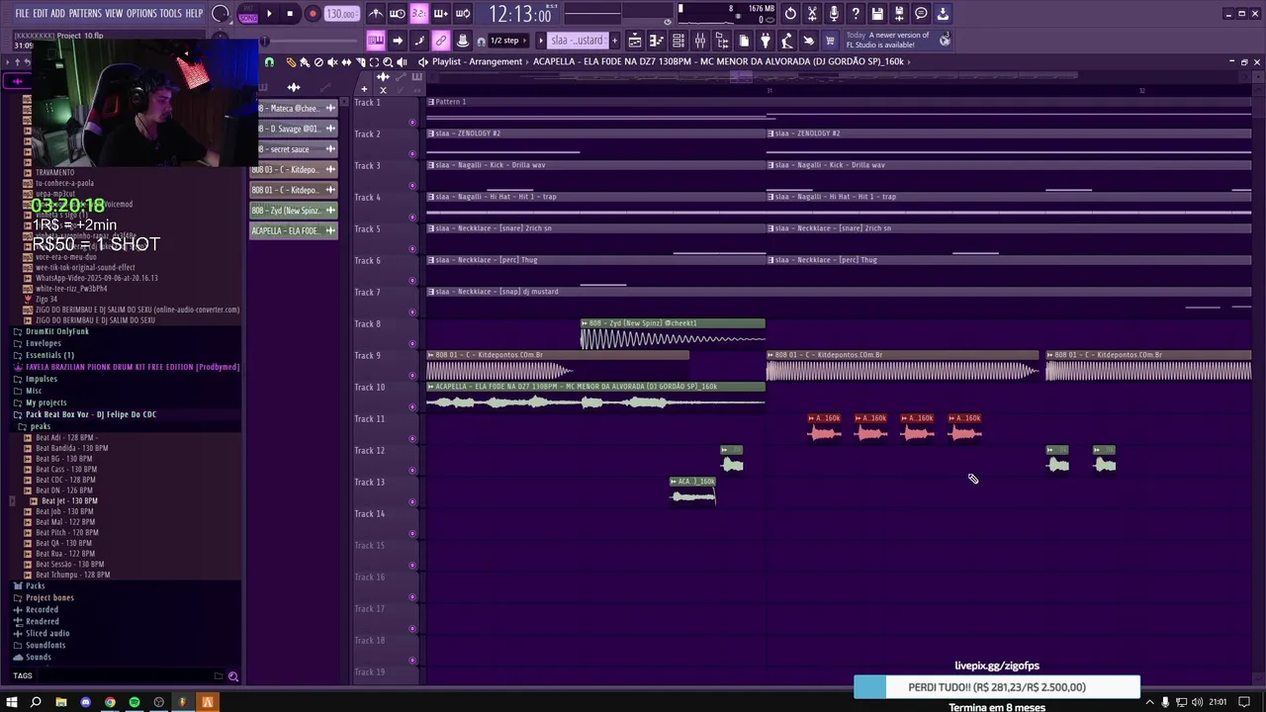Open undo history icon

click(790, 14)
